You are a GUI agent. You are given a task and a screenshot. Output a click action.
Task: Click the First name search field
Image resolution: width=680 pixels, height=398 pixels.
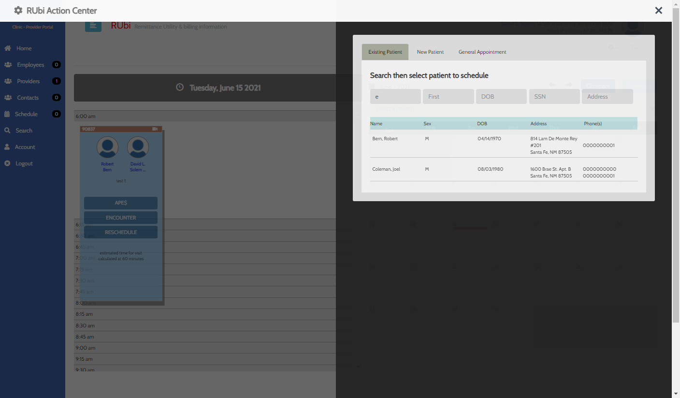coord(448,97)
